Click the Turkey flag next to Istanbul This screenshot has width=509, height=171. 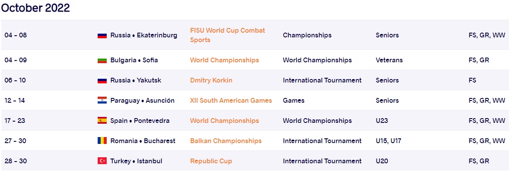pyautogui.click(x=102, y=161)
